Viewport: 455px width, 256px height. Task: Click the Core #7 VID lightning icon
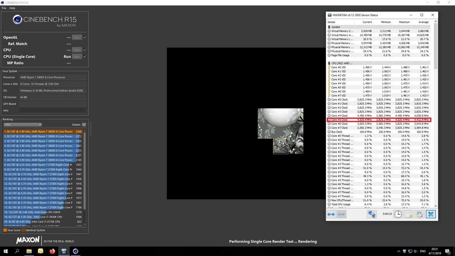pyautogui.click(x=329, y=95)
